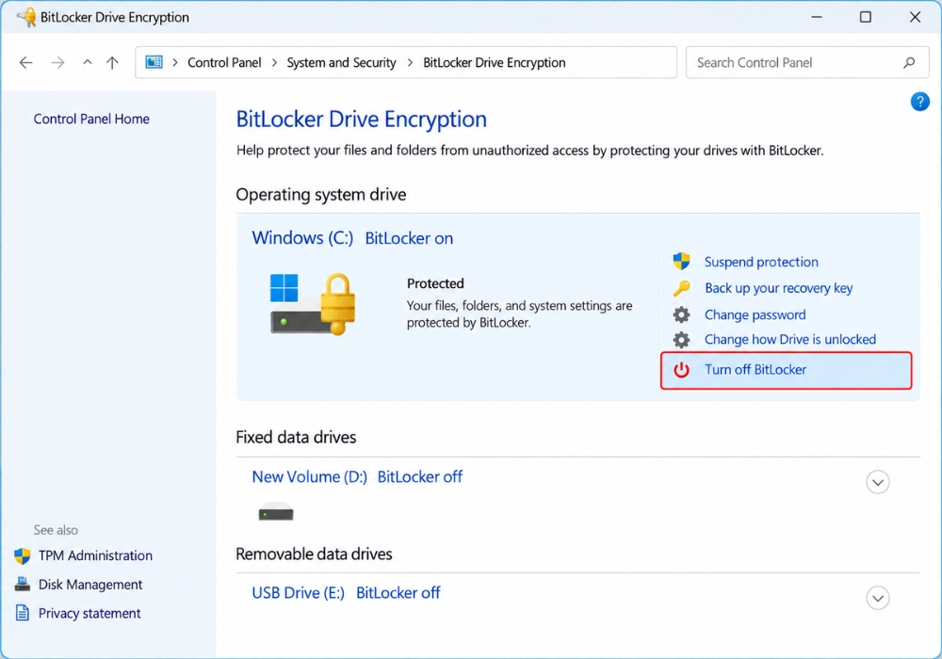Click the Control Panel icon in address bar
The width and height of the screenshot is (942, 659).
[154, 62]
